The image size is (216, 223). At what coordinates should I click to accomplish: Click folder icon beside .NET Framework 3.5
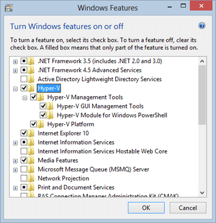31,61
